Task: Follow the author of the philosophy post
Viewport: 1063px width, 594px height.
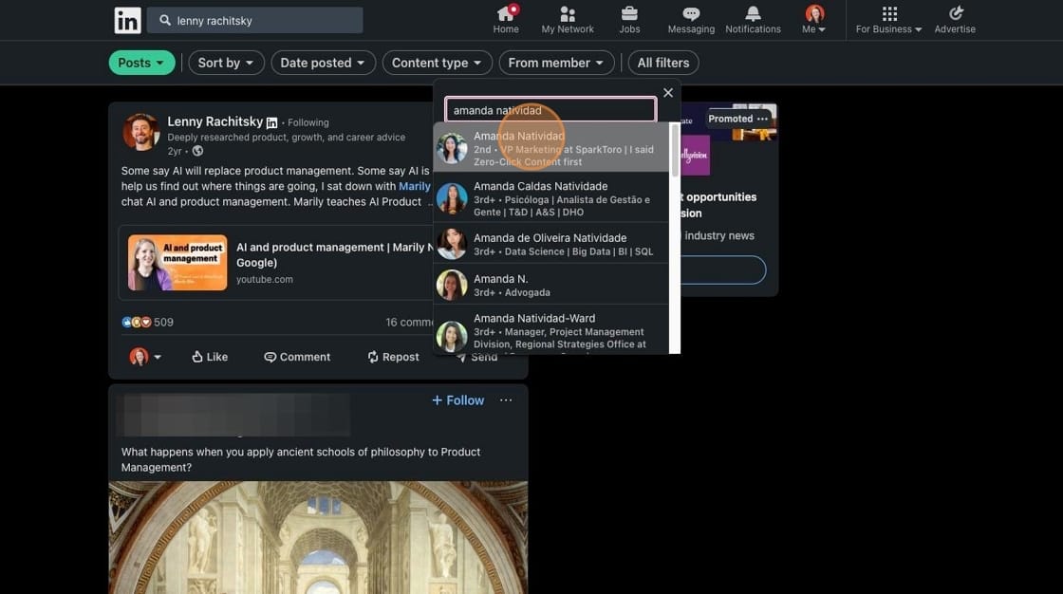Action: [457, 398]
